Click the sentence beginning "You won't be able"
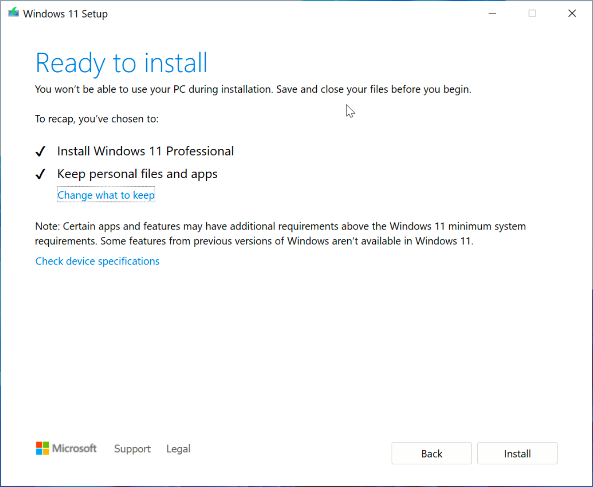The width and height of the screenshot is (593, 487). [253, 89]
